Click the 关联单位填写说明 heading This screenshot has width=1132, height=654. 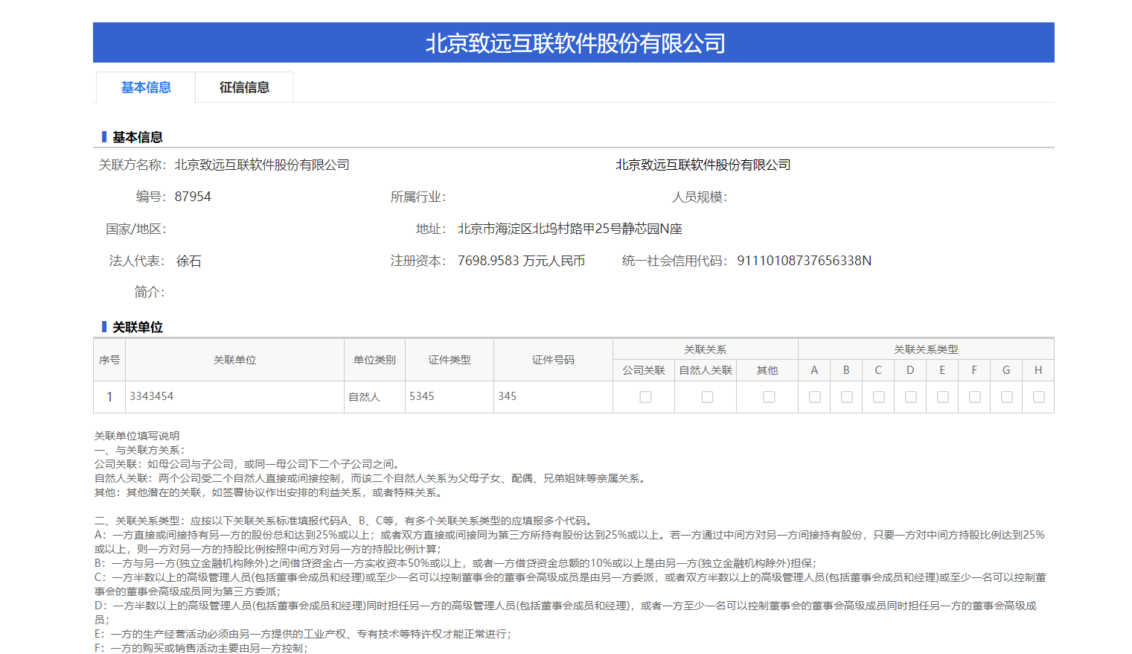[x=137, y=436]
